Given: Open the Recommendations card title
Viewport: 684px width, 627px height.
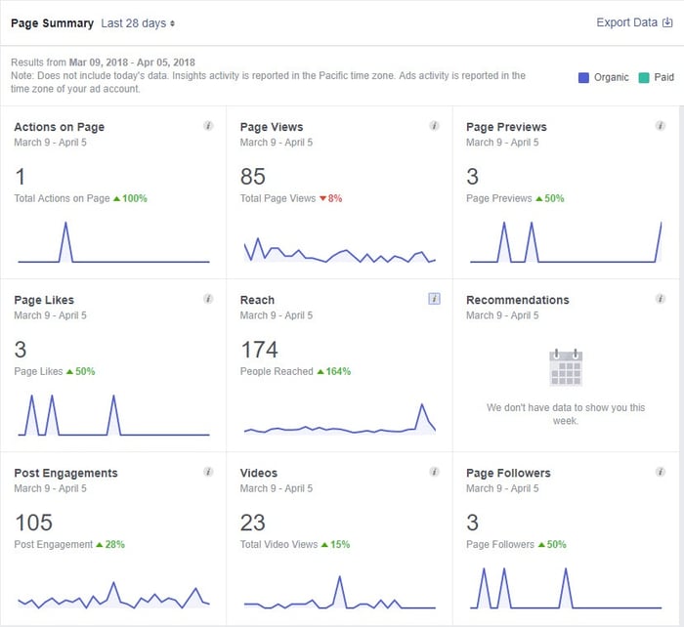Looking at the screenshot, I should point(517,300).
